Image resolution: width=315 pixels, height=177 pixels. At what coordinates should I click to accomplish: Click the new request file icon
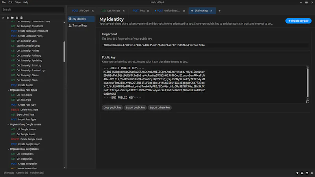7,18
